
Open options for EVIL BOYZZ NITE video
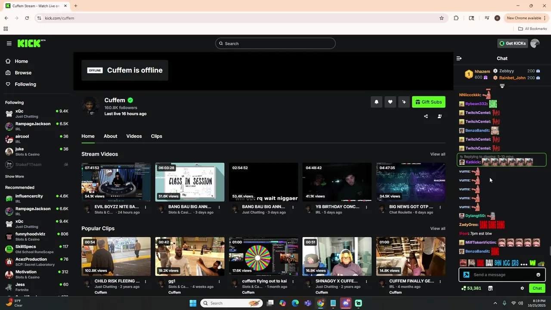coord(145,207)
